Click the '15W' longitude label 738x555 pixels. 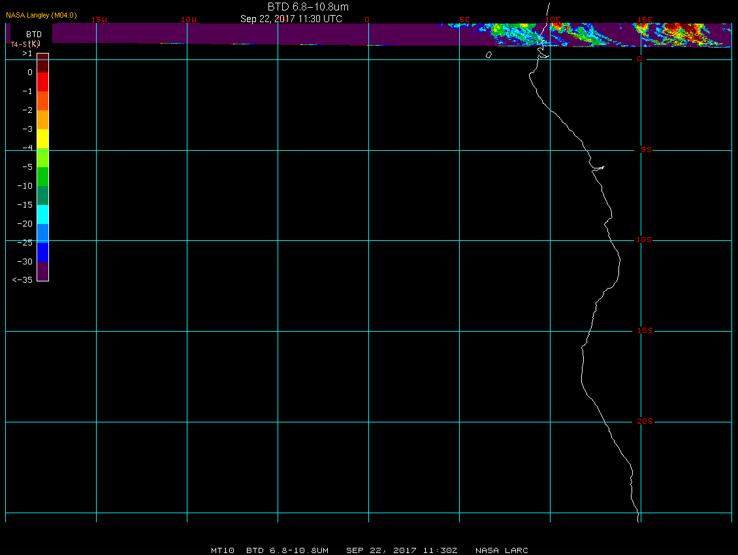[99, 20]
